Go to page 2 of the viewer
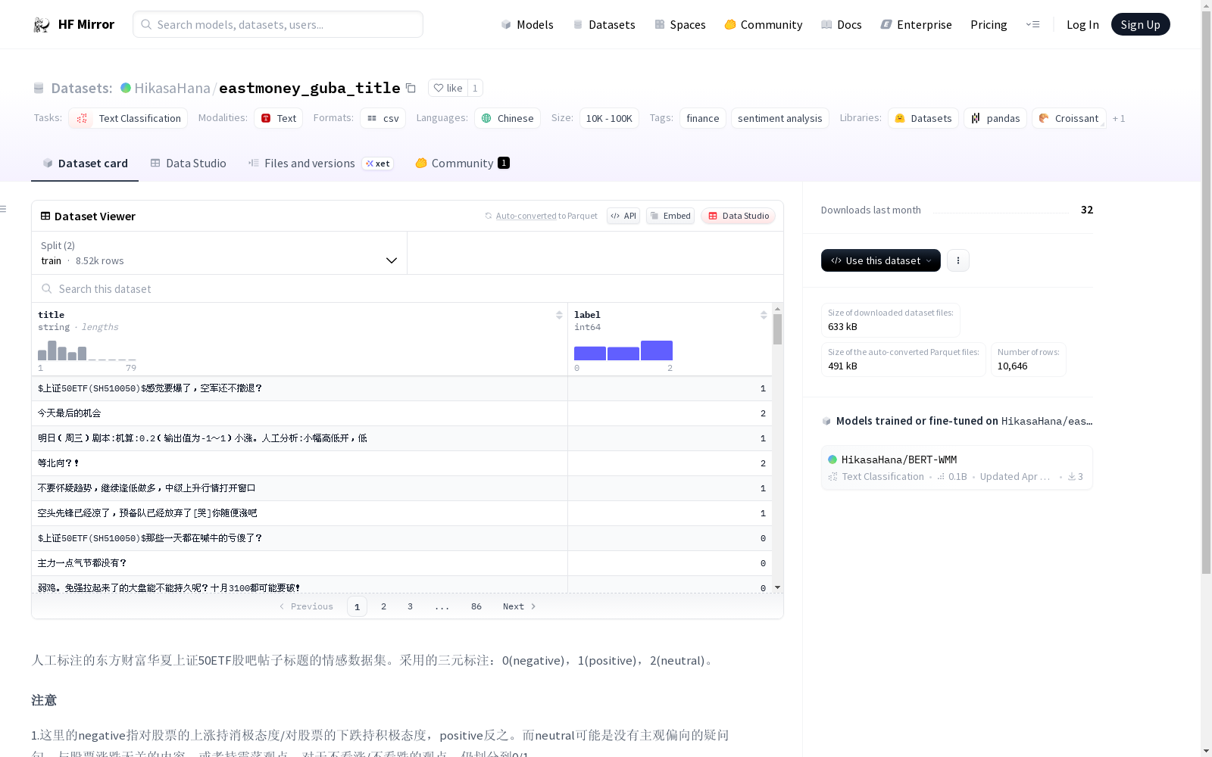This screenshot has width=1212, height=757. coord(384,606)
